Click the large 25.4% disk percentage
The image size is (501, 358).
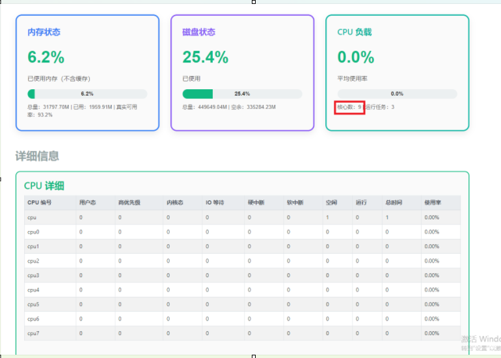point(205,57)
